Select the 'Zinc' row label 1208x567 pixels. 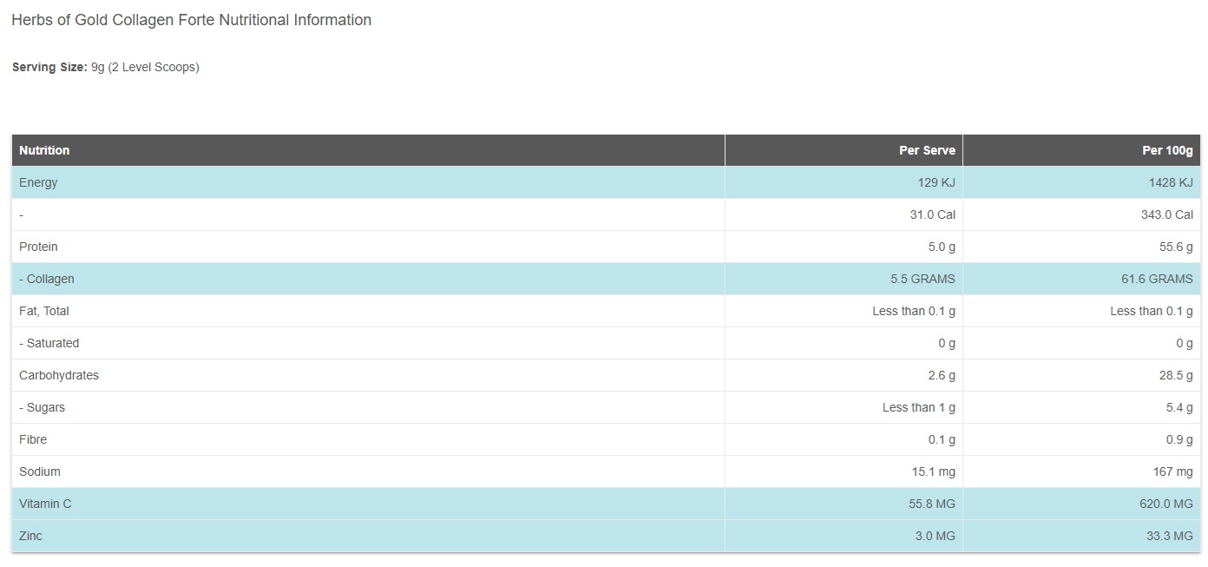pyautogui.click(x=30, y=536)
